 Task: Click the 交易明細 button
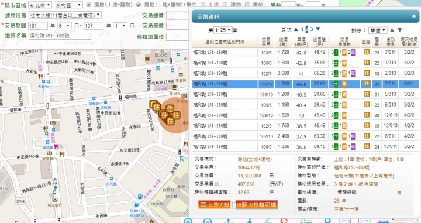click(x=214, y=205)
